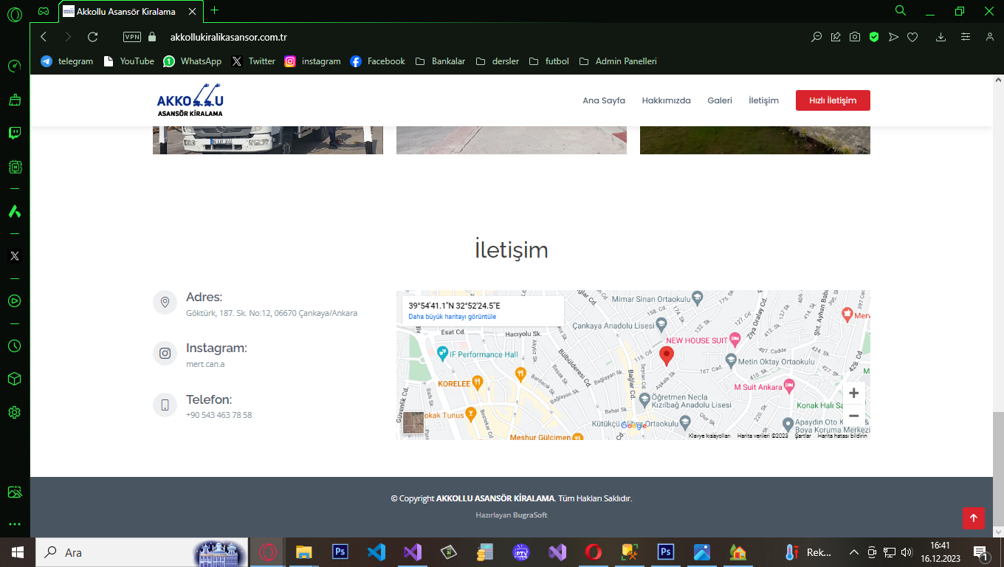Toggle the VPN badge in address bar
Screen dimensions: 1004x567
132,37
